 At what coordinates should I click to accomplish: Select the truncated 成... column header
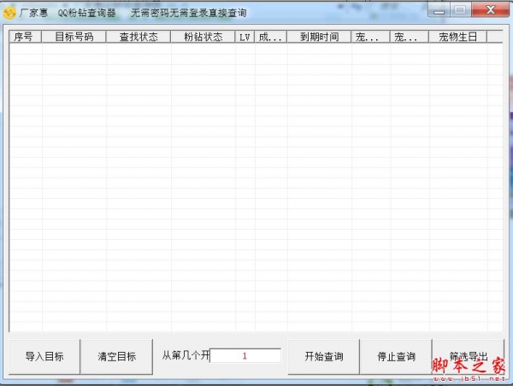coord(270,37)
